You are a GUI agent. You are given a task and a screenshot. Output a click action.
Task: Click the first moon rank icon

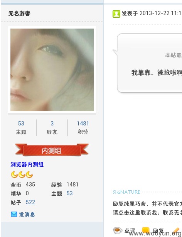14,174
